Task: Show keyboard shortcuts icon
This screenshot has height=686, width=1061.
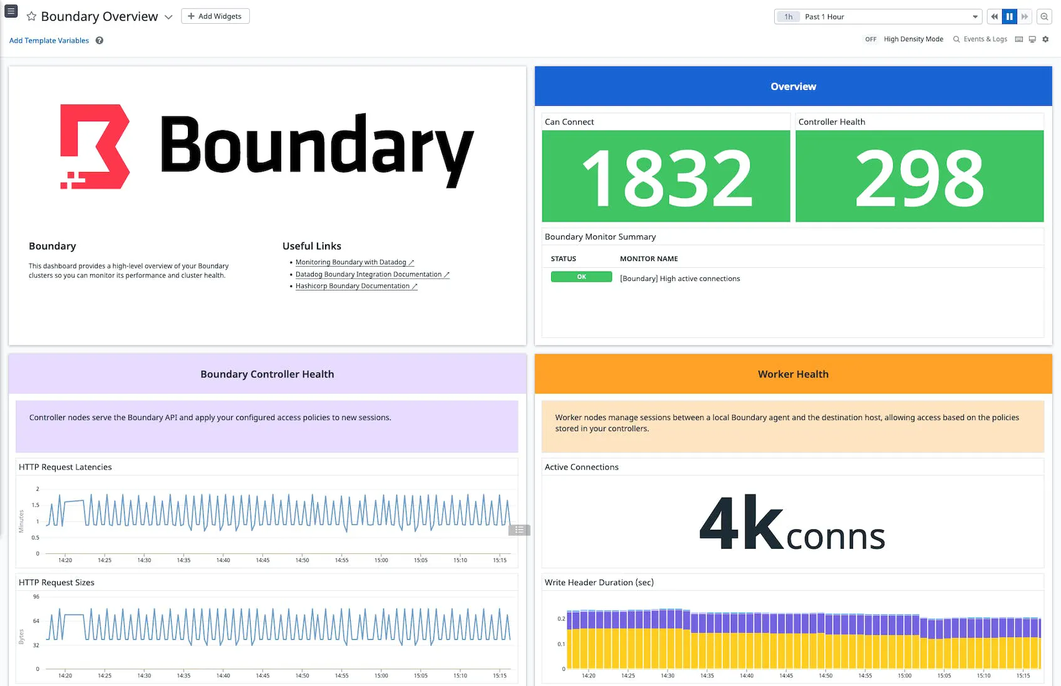Action: point(1019,39)
